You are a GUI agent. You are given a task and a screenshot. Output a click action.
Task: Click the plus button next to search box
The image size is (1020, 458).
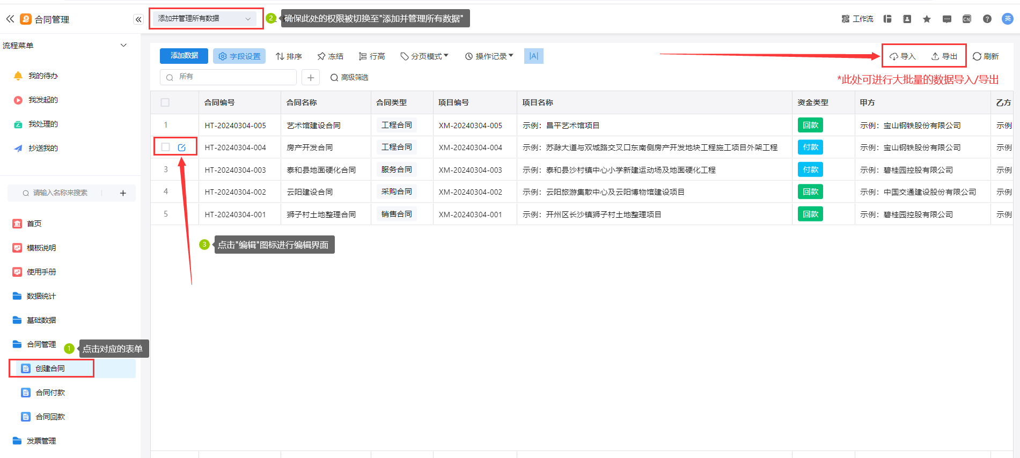(x=311, y=77)
